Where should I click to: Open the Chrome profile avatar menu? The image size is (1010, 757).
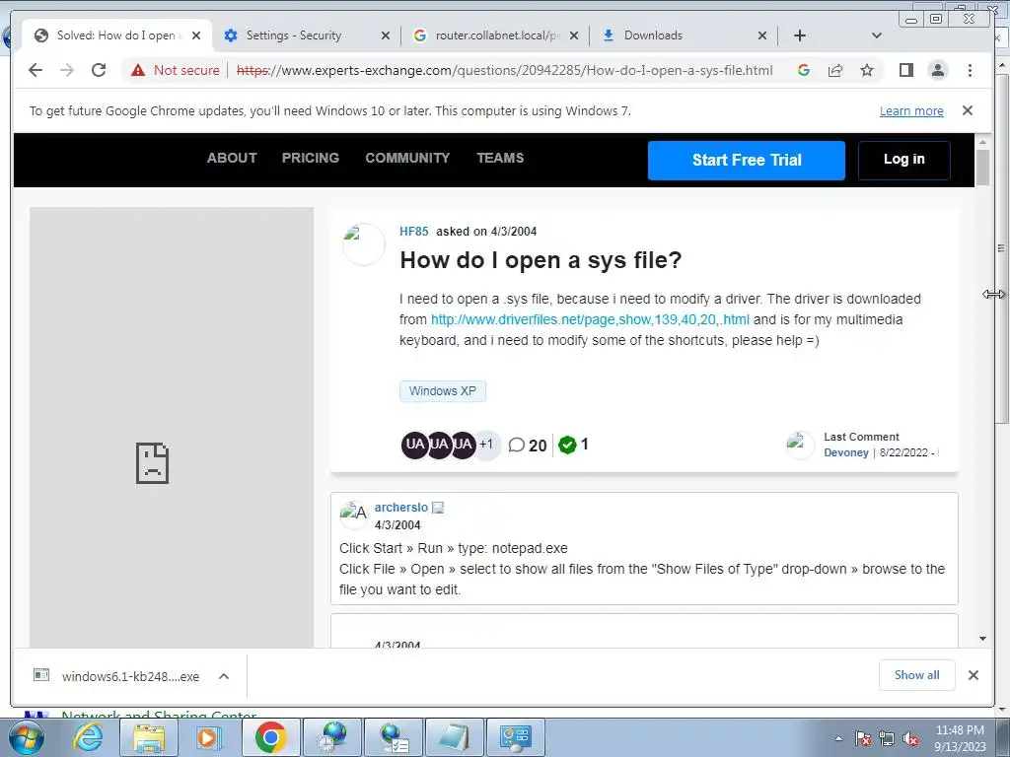pyautogui.click(x=938, y=70)
